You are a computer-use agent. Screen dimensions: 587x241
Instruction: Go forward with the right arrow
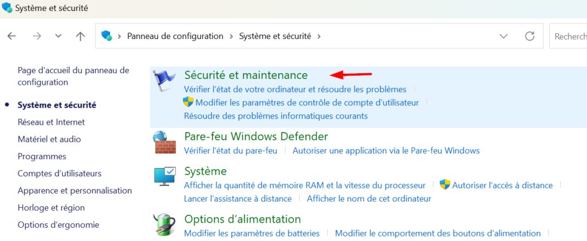coord(37,36)
